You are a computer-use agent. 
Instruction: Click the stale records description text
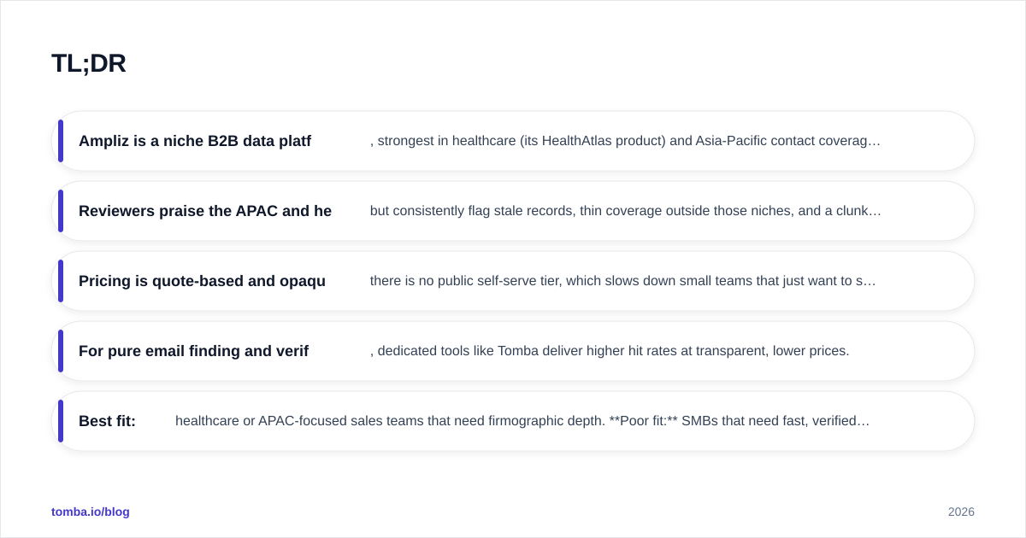coord(626,211)
